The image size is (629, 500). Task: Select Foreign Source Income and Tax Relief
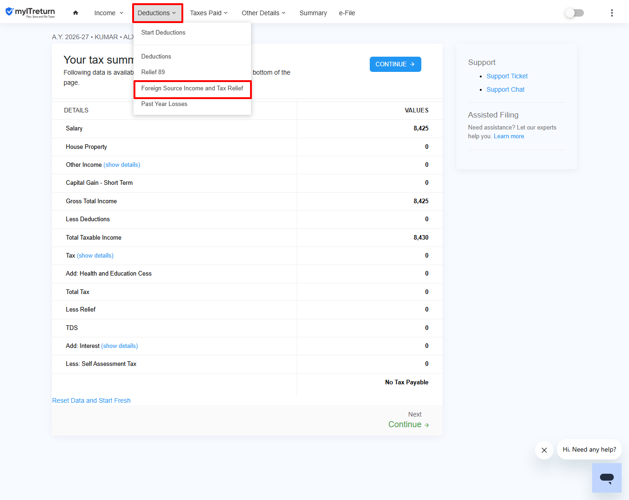click(192, 88)
